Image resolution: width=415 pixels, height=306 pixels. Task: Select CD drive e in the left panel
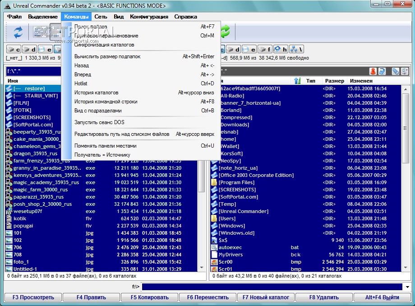coord(45,49)
